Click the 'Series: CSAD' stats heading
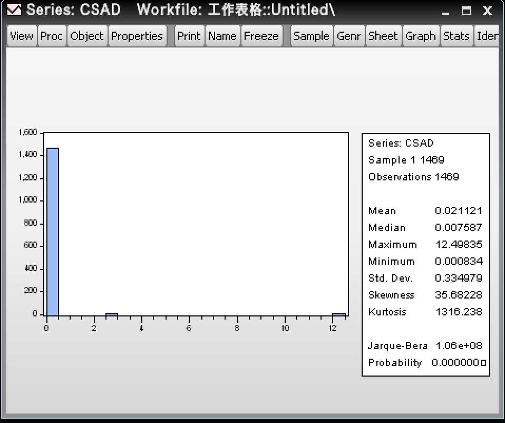Image resolution: width=505 pixels, height=423 pixels. pos(401,143)
